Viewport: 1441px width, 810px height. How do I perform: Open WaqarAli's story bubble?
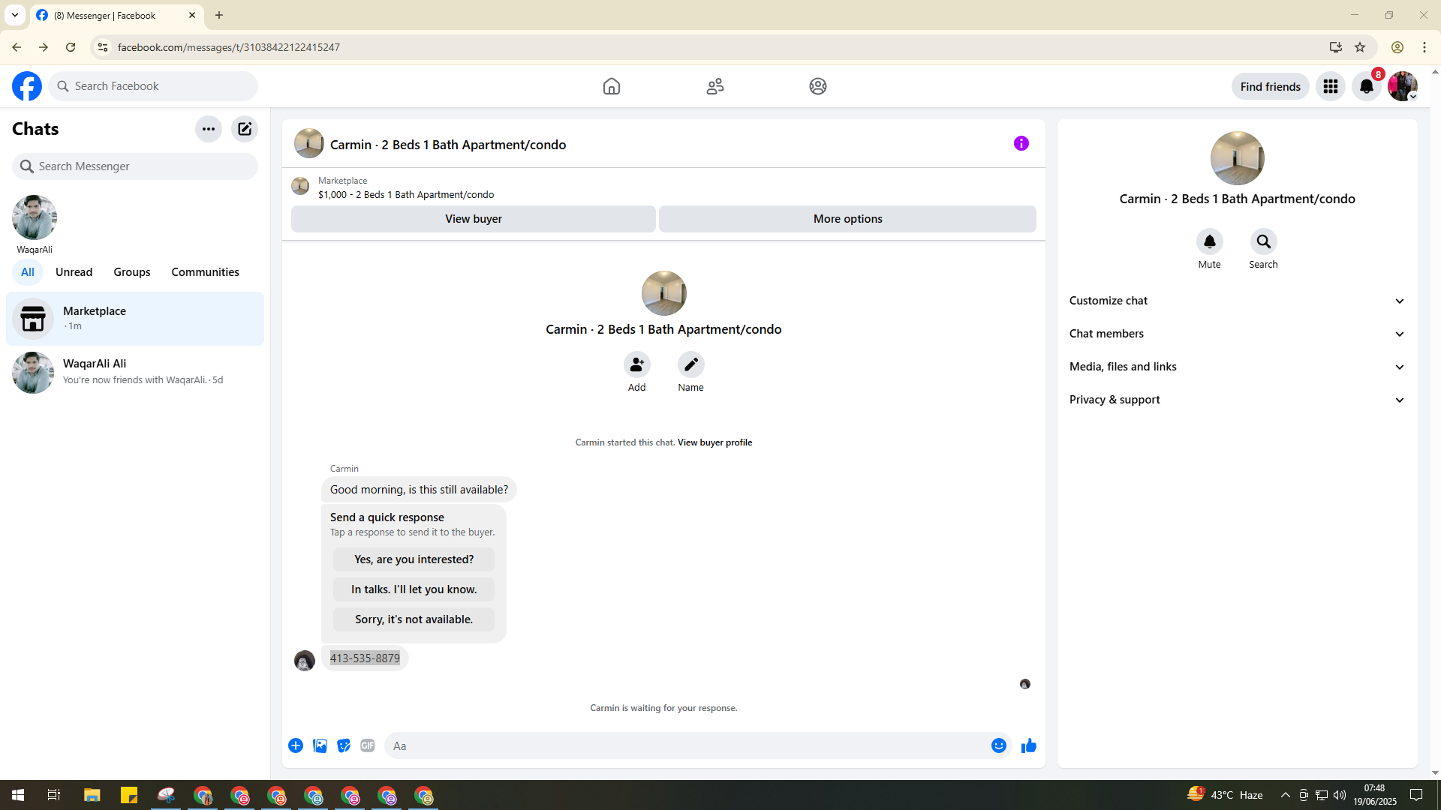point(35,224)
